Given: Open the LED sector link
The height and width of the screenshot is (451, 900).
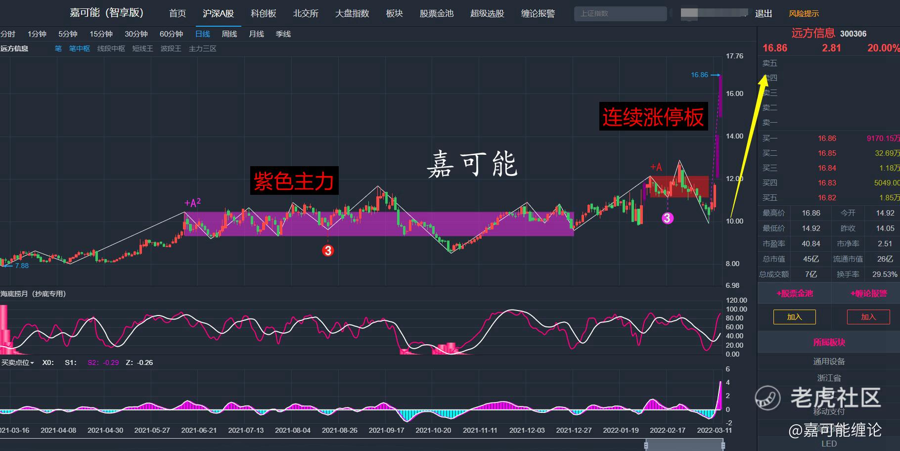Looking at the screenshot, I should [x=829, y=444].
